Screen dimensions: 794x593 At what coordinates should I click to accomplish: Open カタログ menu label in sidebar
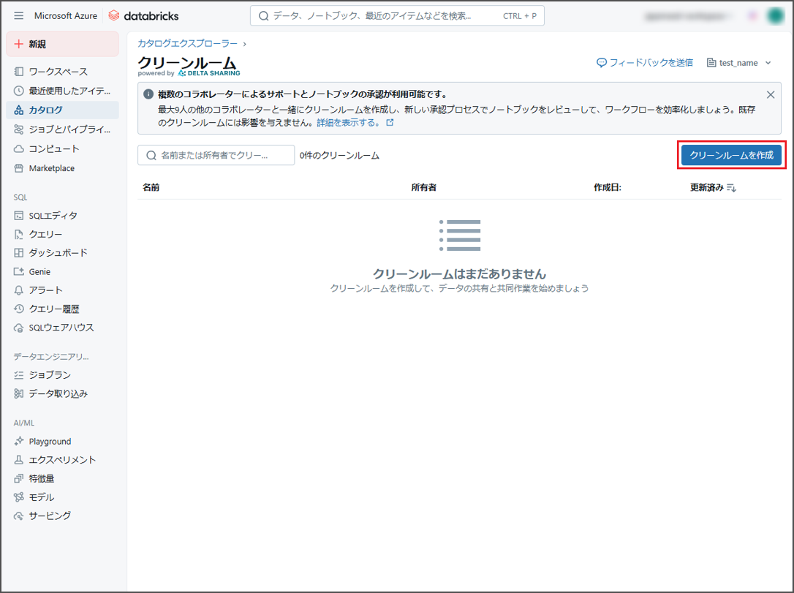point(45,110)
